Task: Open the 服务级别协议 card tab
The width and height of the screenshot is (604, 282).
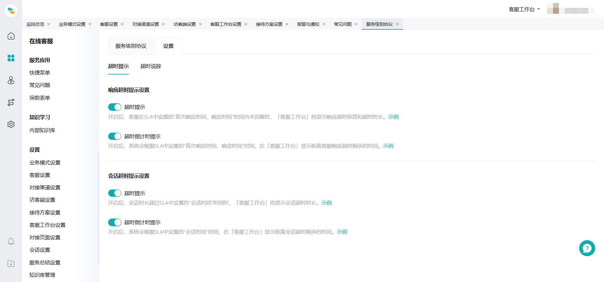Action: click(x=131, y=46)
